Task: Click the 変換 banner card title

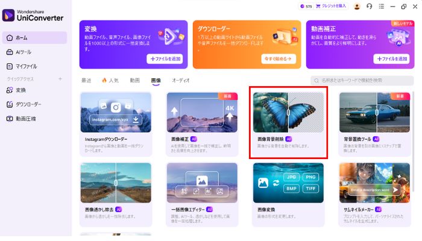Action: [90, 29]
